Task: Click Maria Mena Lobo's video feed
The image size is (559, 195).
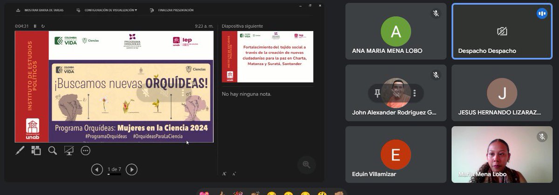Action: [x=502, y=155]
